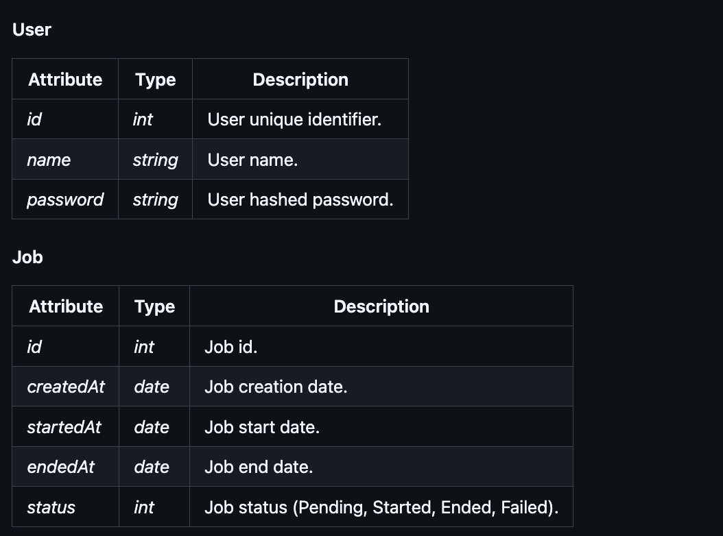Click the Attribute header of the User table
The image size is (723, 536).
pos(65,80)
